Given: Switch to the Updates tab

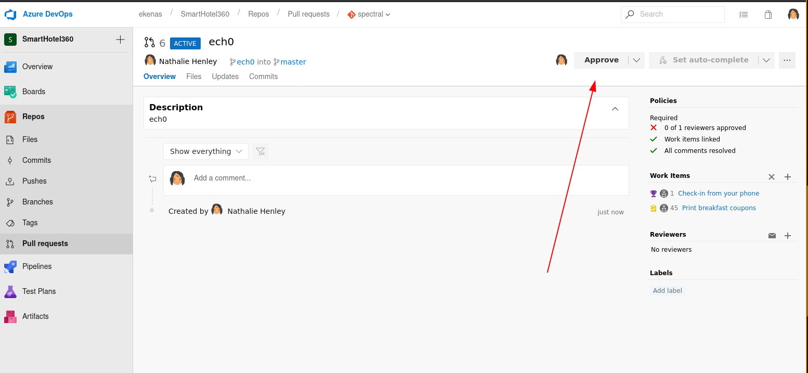Looking at the screenshot, I should click(225, 76).
